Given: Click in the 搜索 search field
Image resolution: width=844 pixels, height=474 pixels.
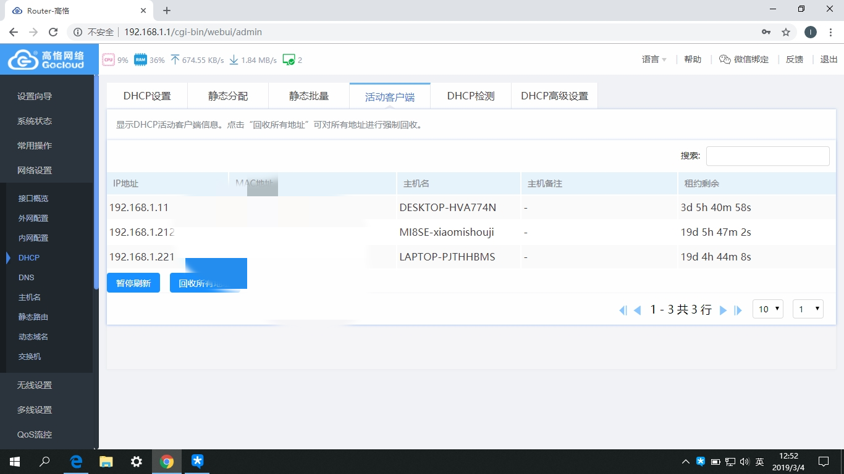Looking at the screenshot, I should (767, 156).
